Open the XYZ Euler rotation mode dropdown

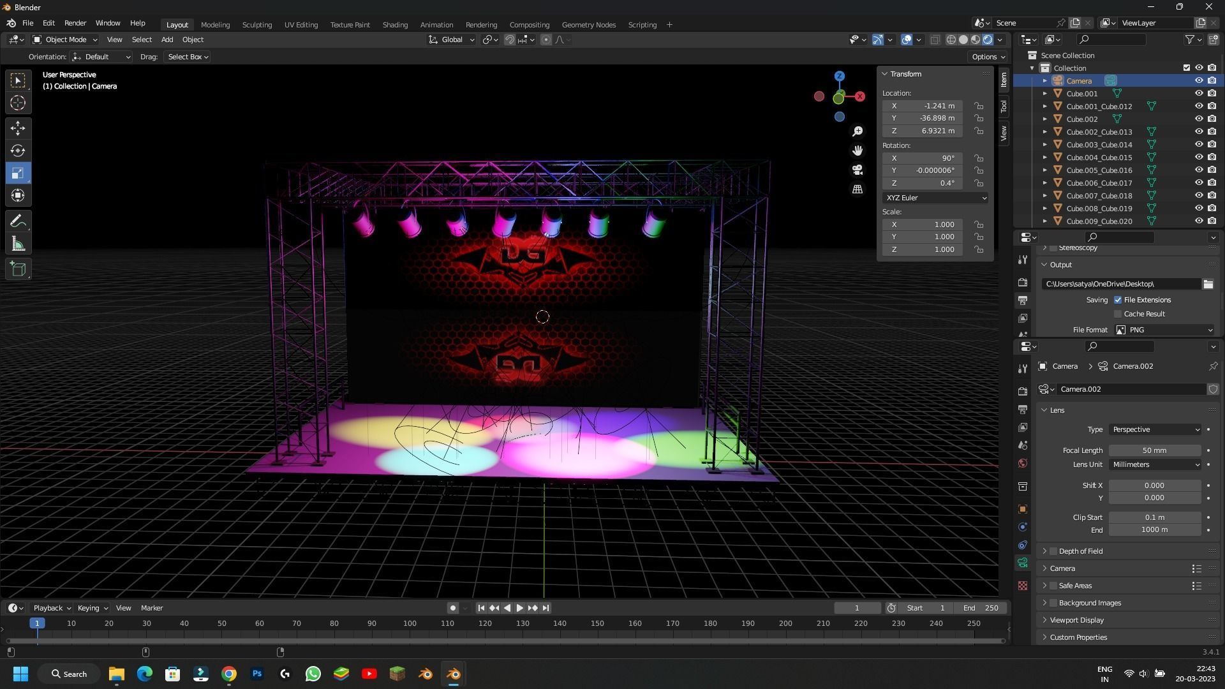click(x=935, y=198)
